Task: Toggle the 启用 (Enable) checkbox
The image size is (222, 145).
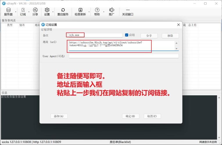Action: point(127,35)
